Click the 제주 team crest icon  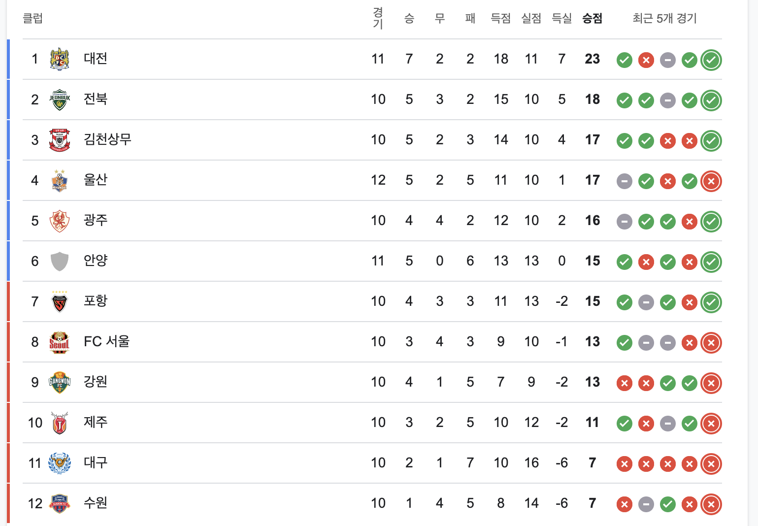tap(60, 423)
